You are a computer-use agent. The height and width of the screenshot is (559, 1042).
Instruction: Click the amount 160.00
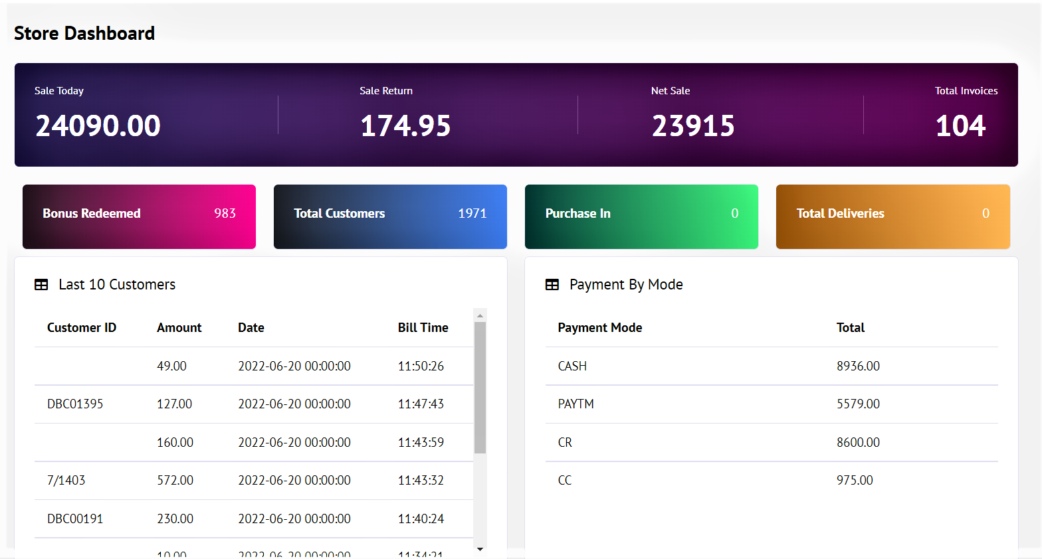click(175, 442)
